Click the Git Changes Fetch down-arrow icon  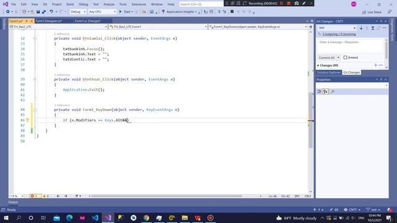[x=361, y=28]
